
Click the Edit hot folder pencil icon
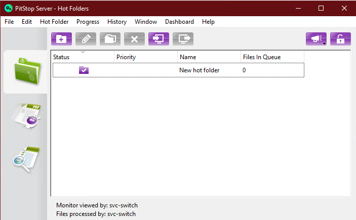point(86,39)
